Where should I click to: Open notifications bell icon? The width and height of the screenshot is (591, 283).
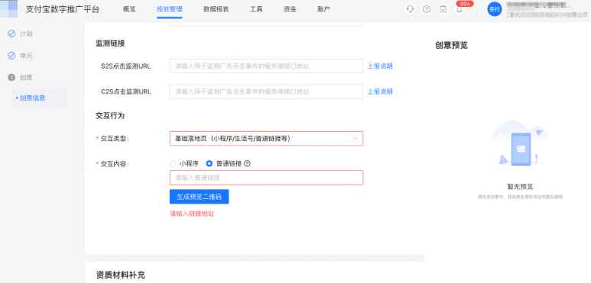tap(459, 10)
